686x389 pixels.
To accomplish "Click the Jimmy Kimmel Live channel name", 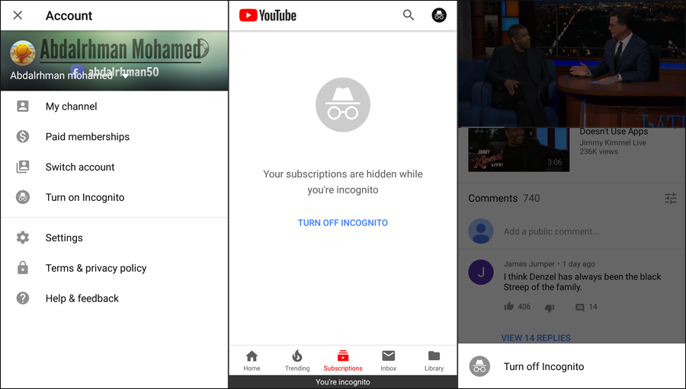I will pyautogui.click(x=613, y=142).
